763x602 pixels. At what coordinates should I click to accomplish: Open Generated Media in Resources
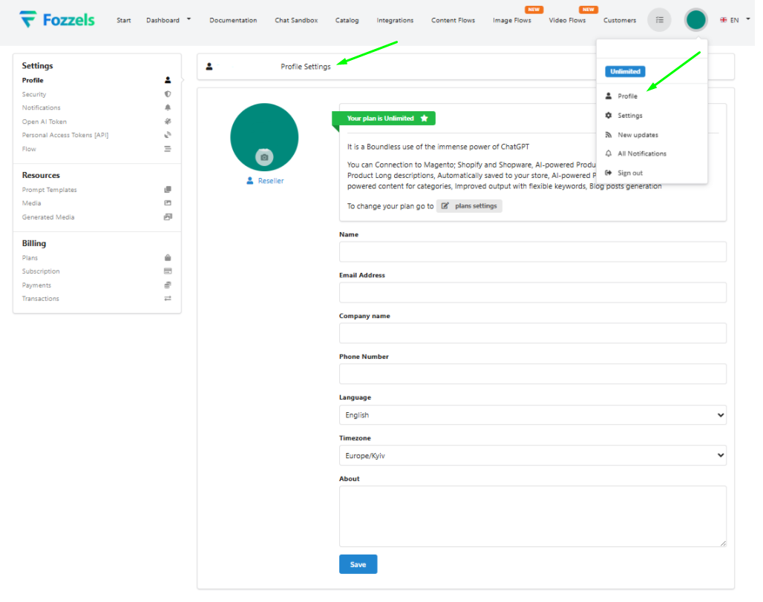[48, 217]
